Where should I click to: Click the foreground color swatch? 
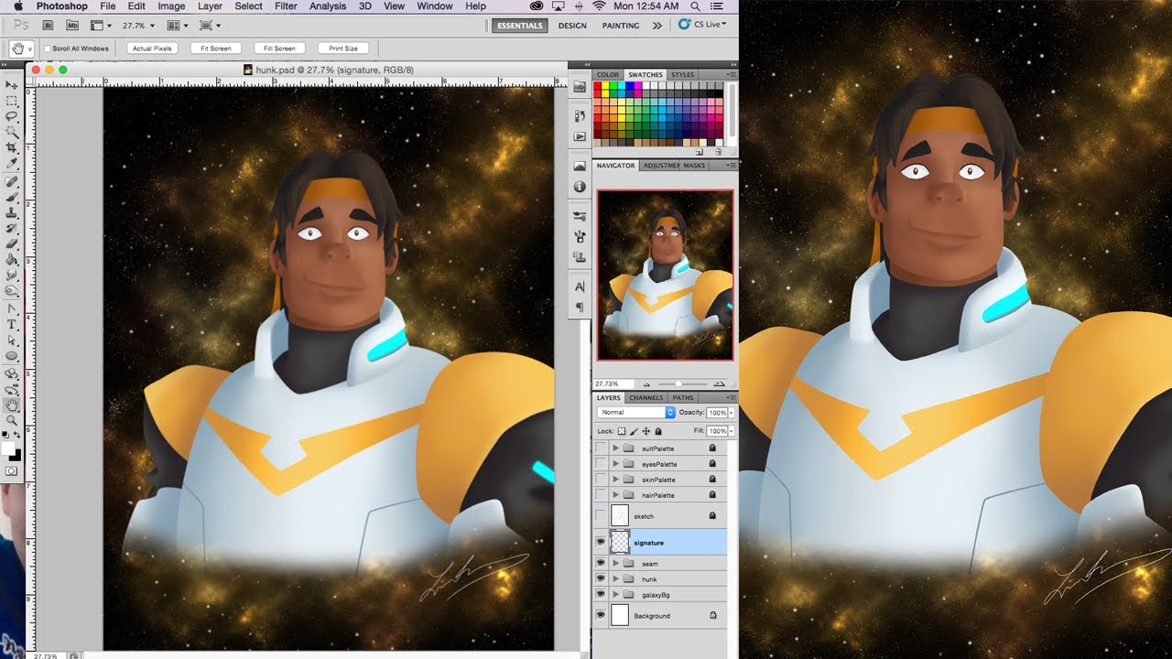point(8,448)
